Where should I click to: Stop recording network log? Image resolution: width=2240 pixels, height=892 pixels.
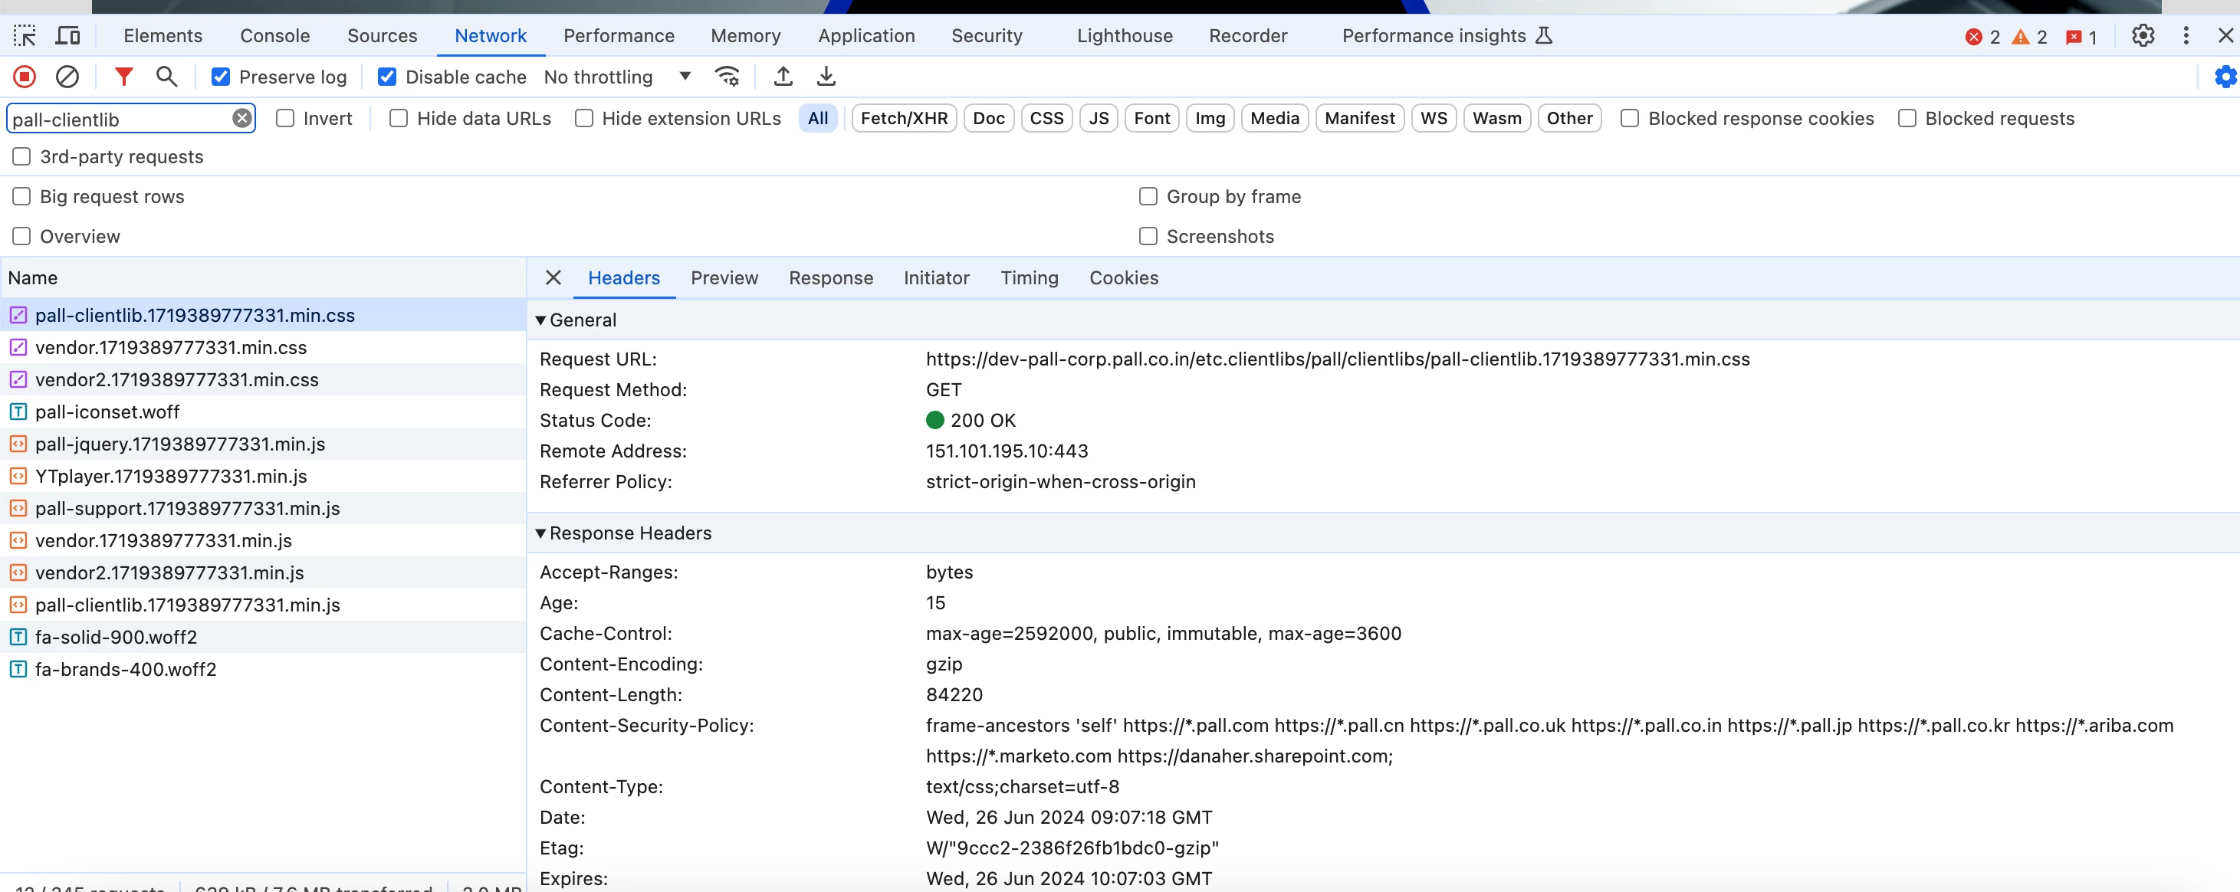click(x=25, y=77)
